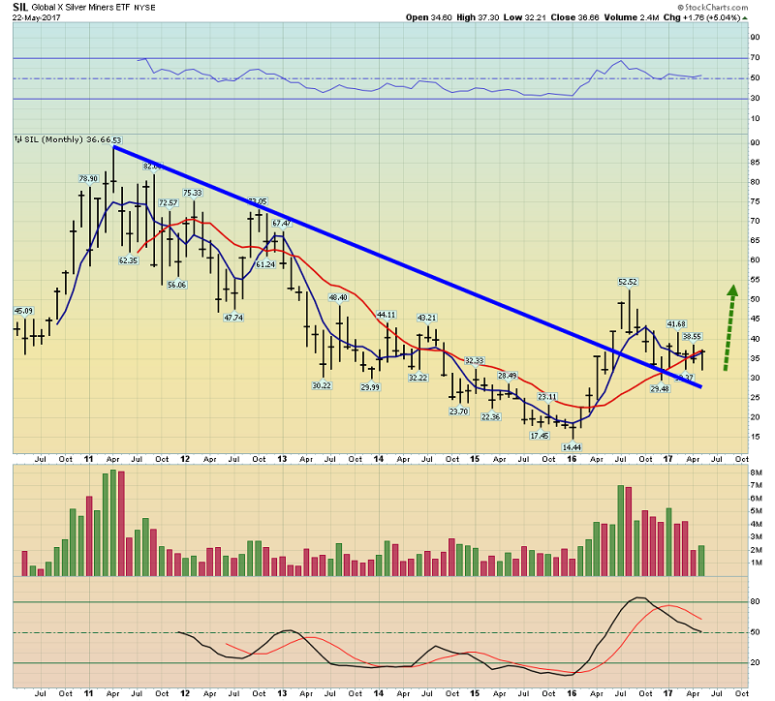Click the 14.44 bottom price label

572,447
